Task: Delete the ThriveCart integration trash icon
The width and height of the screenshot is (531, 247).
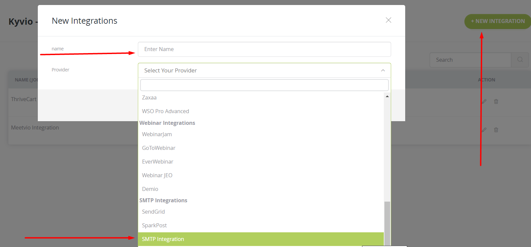Action: [496, 101]
